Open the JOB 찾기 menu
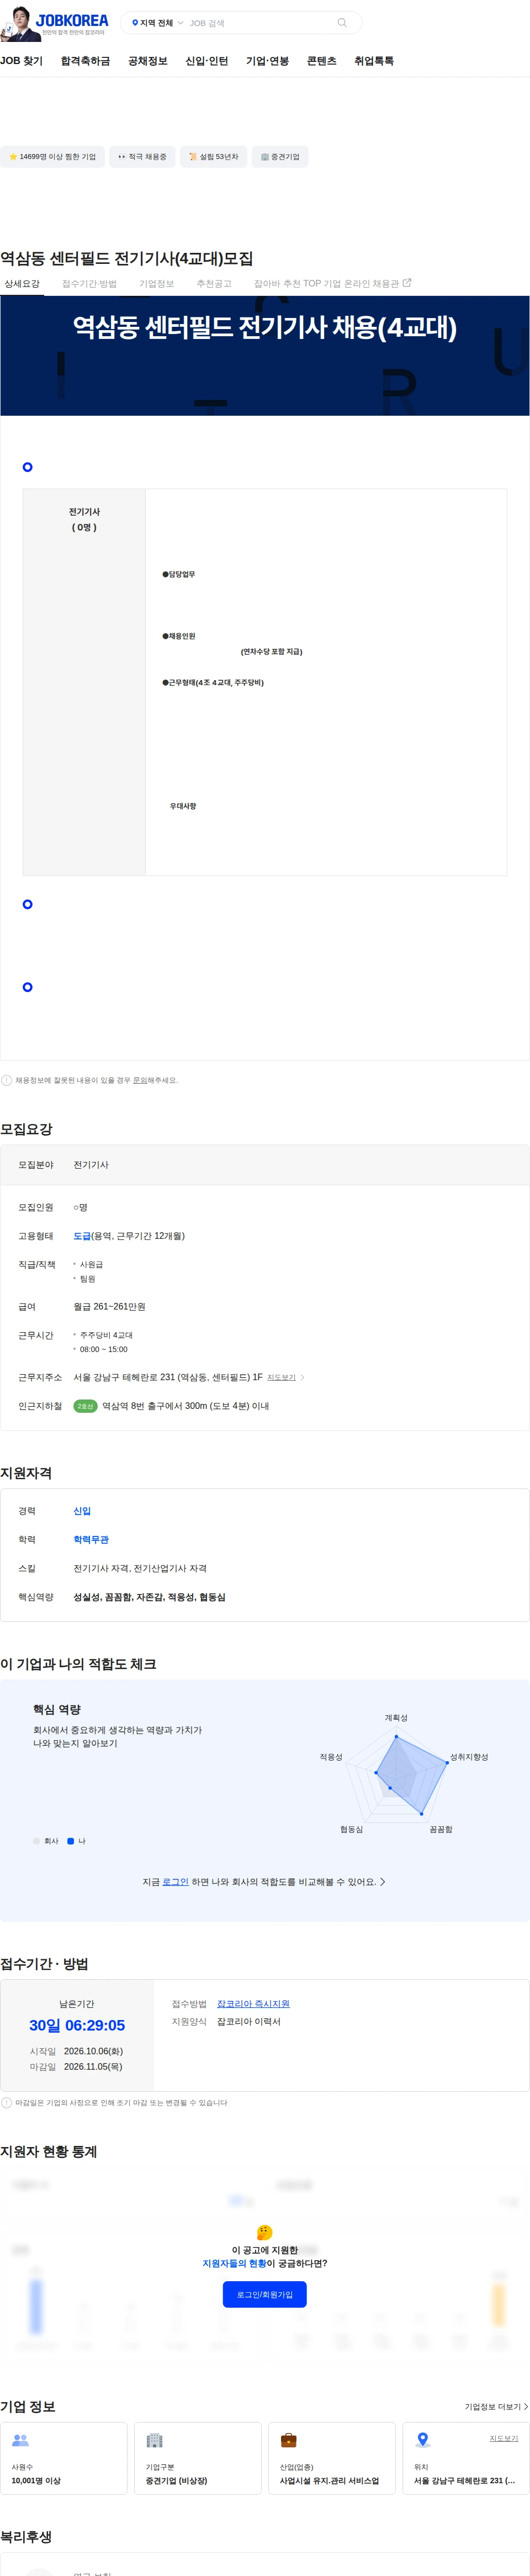The height and width of the screenshot is (2576, 530). [x=21, y=61]
